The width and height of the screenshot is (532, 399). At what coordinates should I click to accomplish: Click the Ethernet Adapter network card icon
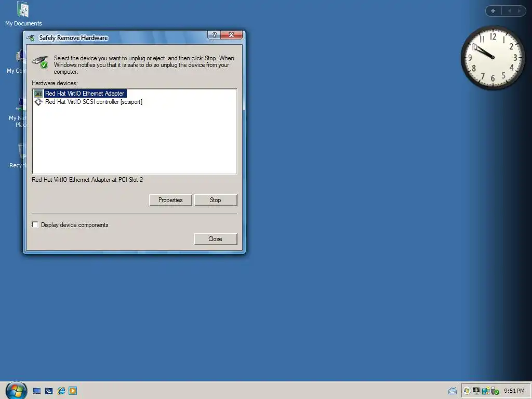point(38,94)
